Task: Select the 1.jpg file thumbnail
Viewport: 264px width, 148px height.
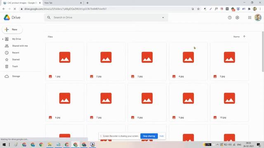Action: [x=65, y=57]
